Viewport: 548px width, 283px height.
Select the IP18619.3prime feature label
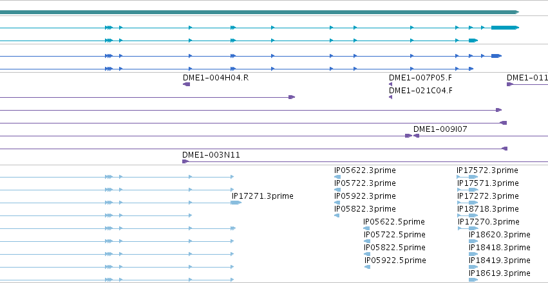500,273
